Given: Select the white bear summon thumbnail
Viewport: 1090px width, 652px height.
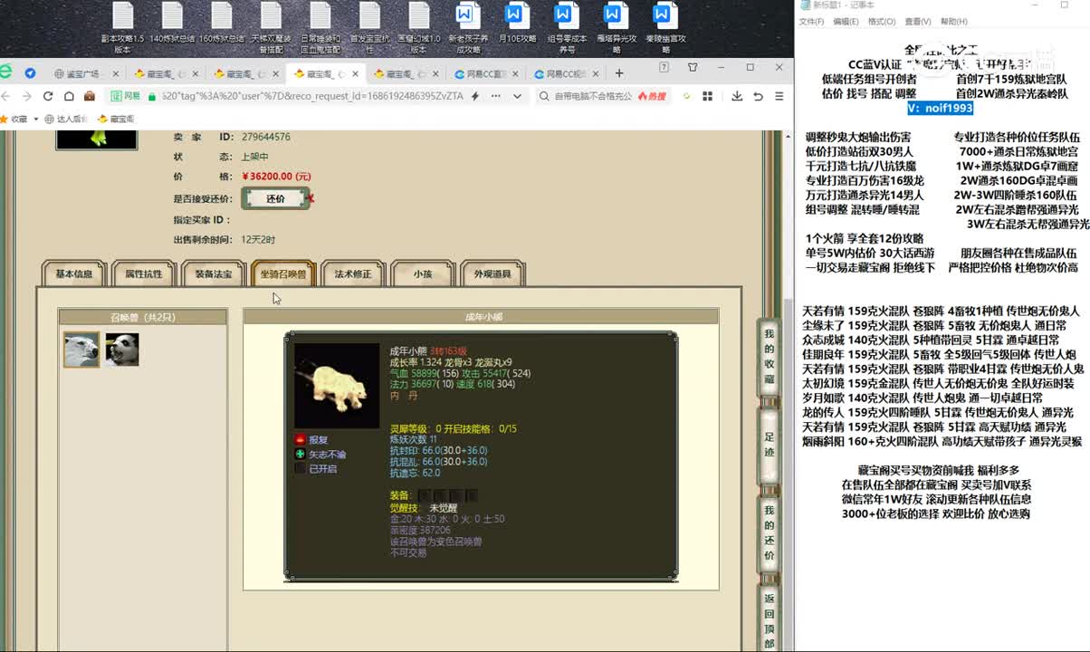Looking at the screenshot, I should (x=81, y=350).
